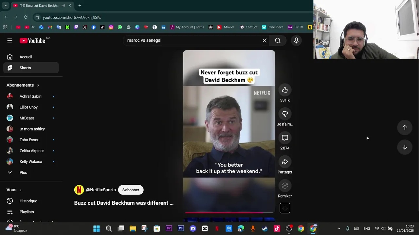Image resolution: width=419 pixels, height=235 pixels.
Task: Open My Account | Ecctis bookmark
Action: 187,27
